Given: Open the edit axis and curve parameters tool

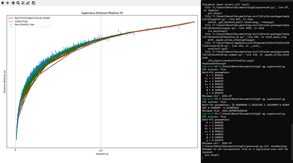Looking at the screenshot, I should (x=28, y=3).
